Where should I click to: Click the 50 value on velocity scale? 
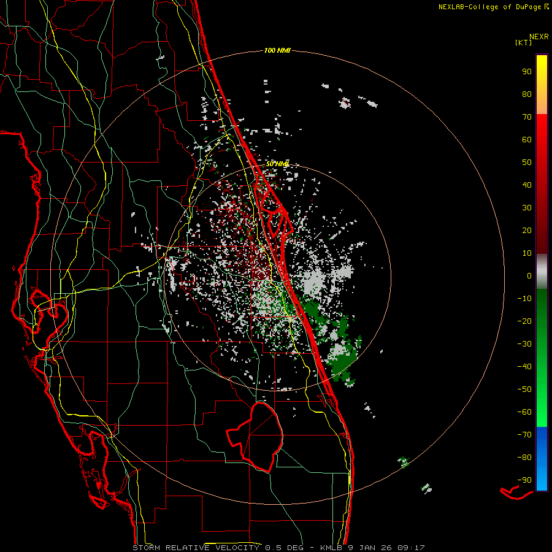[x=527, y=163]
